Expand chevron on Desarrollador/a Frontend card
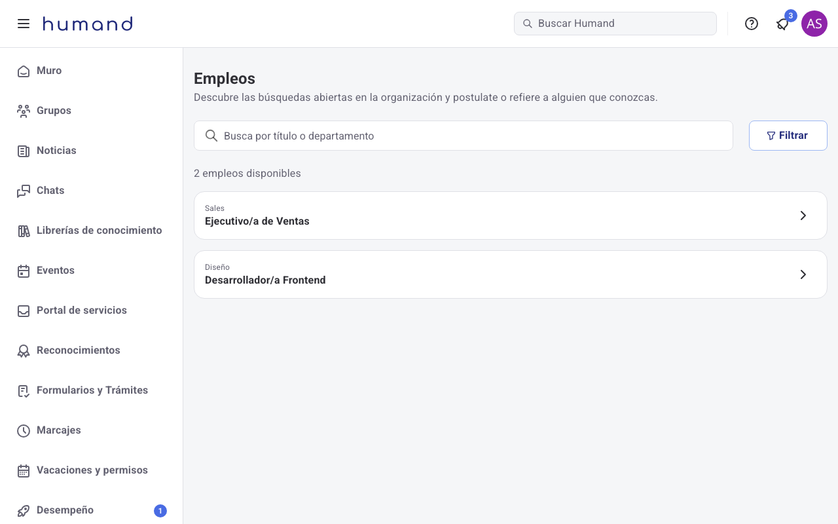The height and width of the screenshot is (524, 838). coord(803,274)
